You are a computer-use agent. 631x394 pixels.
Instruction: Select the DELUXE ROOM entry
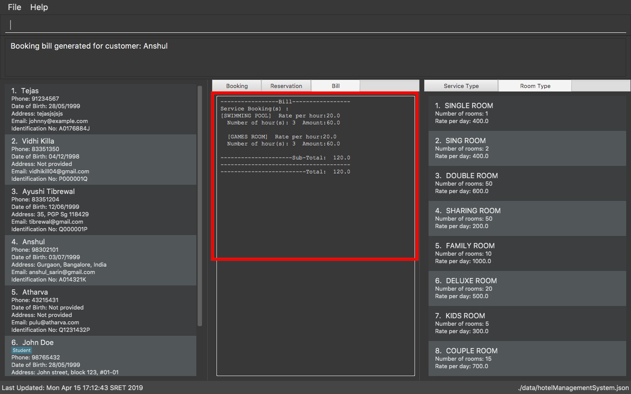click(x=527, y=288)
